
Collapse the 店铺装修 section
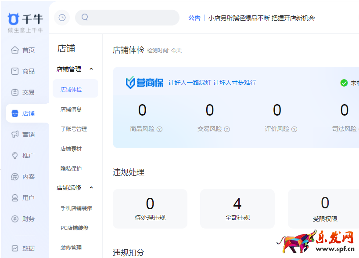click(91, 187)
